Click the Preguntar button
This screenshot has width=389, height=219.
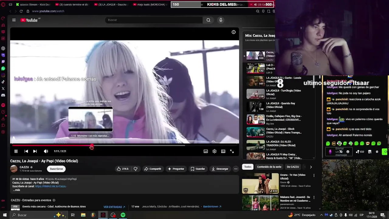pyautogui.click(x=176, y=169)
